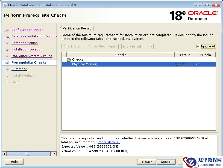Go to Operating System Groups step
Viewport: 223px width, 168px height.
coord(32,56)
